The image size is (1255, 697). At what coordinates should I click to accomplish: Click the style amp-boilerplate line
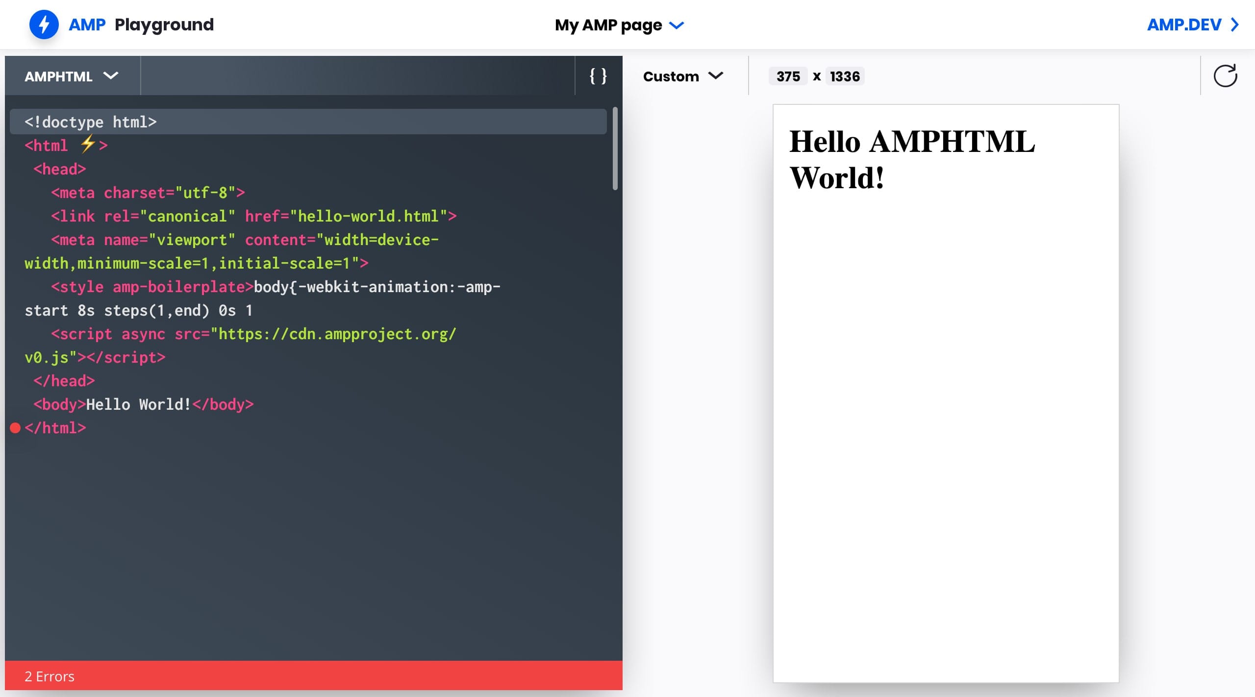point(276,287)
